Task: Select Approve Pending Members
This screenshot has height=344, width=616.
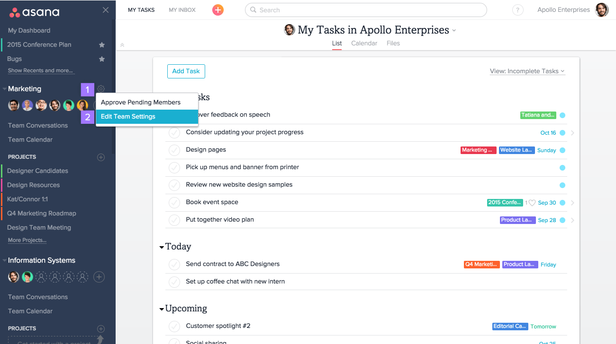Action: 147,102
